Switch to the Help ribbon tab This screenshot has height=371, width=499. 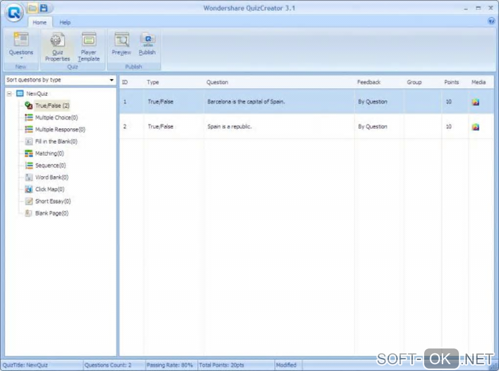[65, 23]
